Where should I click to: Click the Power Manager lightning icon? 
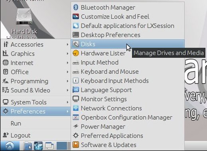76,126
